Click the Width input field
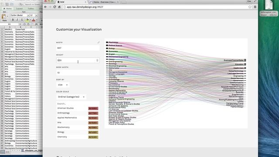 tap(78, 48)
